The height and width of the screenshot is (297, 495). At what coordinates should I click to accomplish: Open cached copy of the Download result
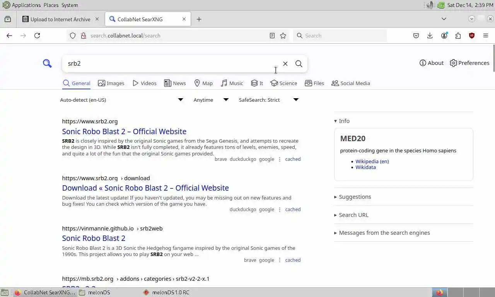click(293, 210)
